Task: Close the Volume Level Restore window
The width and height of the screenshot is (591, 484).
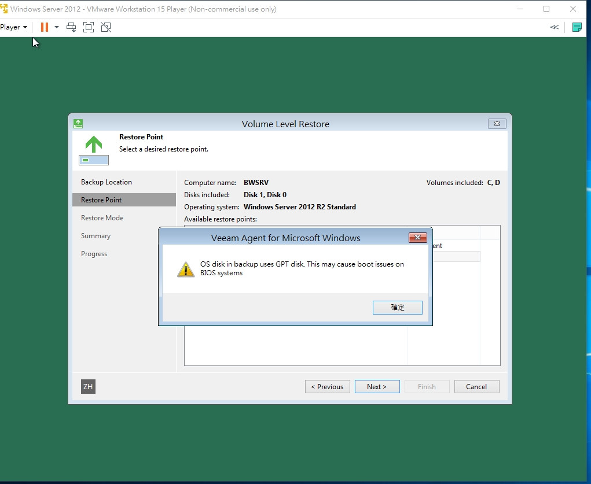Action: tap(497, 124)
